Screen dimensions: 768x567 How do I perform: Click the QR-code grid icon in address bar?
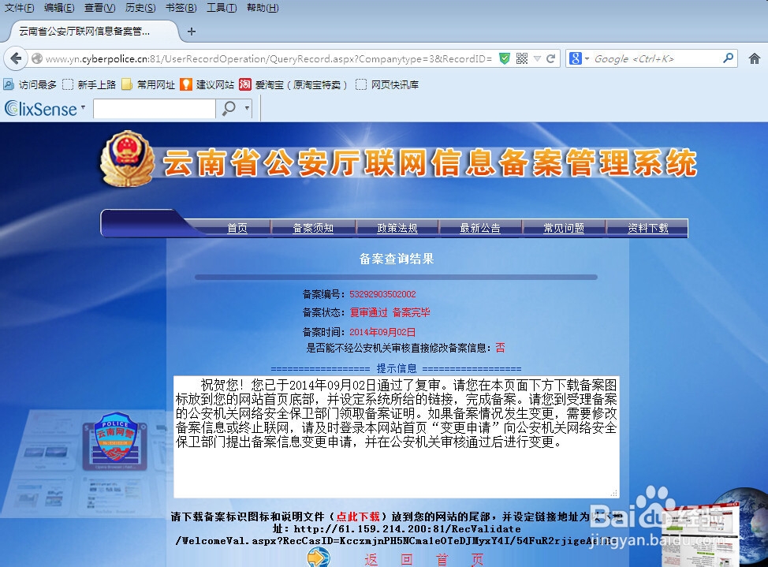click(522, 58)
